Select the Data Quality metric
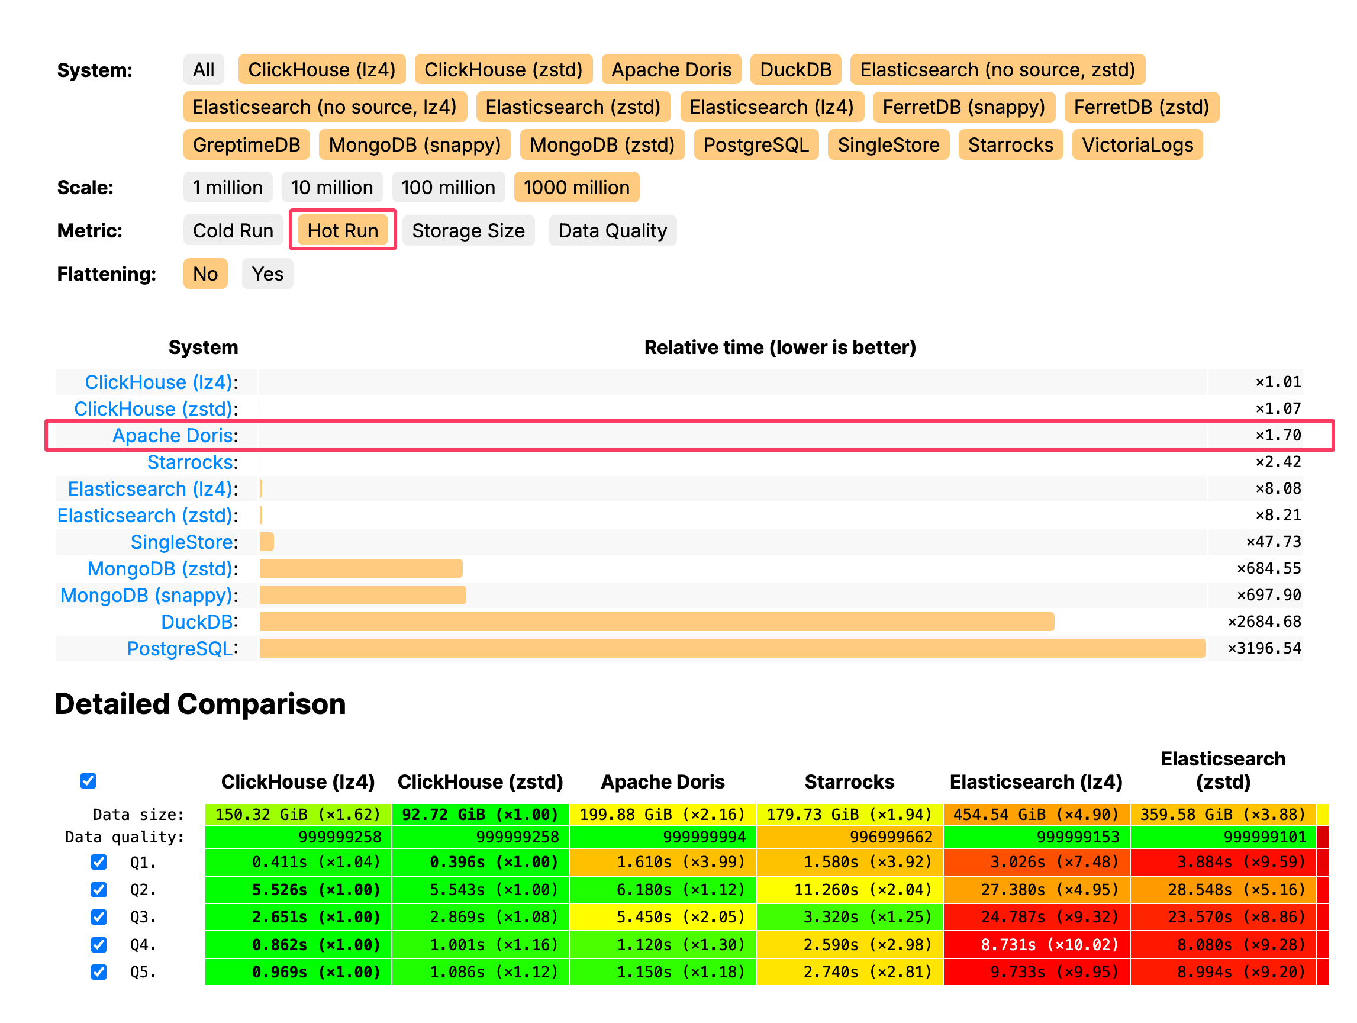Screen dimensions: 1357x1023 (x=613, y=231)
